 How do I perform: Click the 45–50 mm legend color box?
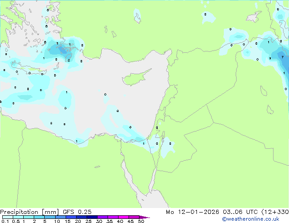tap(134, 217)
